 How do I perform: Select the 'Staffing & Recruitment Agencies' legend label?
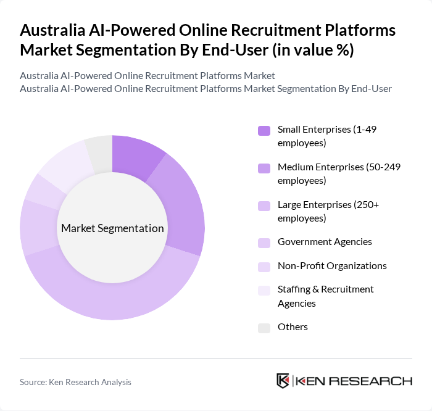326,296
